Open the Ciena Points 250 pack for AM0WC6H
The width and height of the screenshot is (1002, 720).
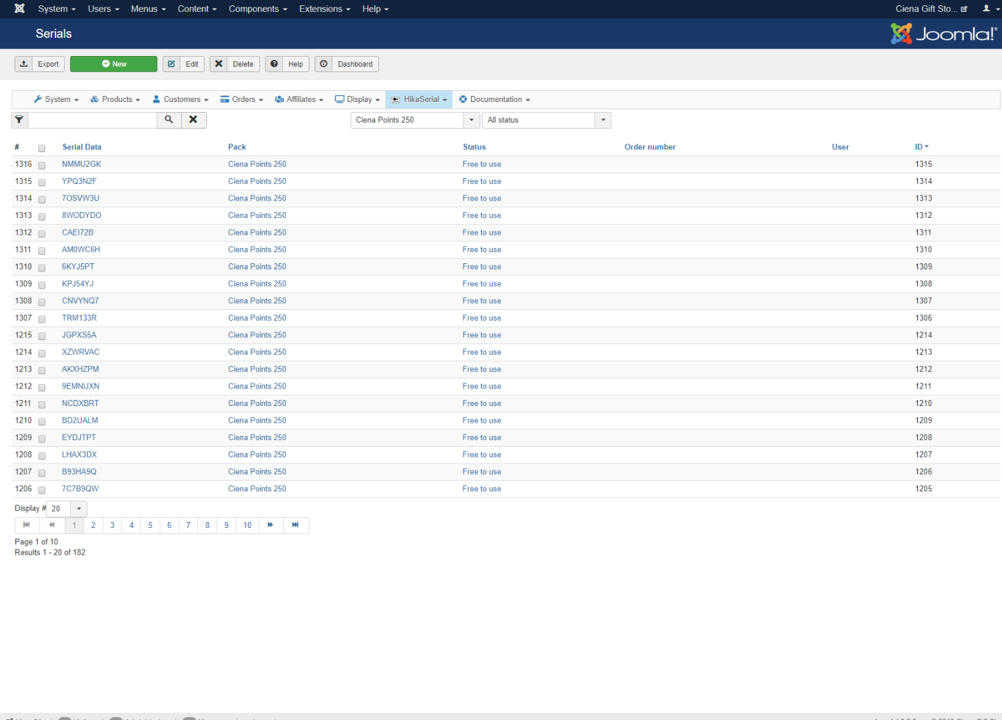(x=257, y=249)
